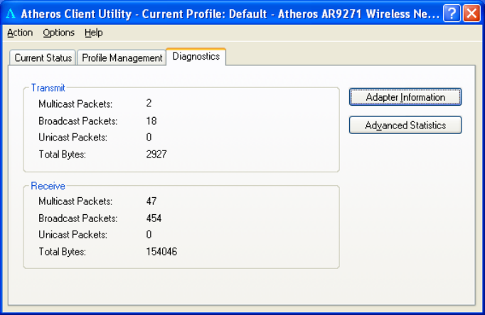Viewport: 485px width, 315px height.
Task: Click Transmit Unicast Packets value 0
Action: tap(149, 137)
